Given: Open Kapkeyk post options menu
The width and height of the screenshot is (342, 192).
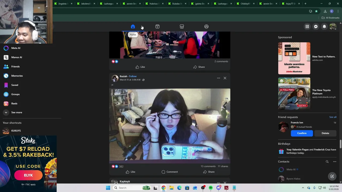Looking at the screenshot, I should (219, 183).
